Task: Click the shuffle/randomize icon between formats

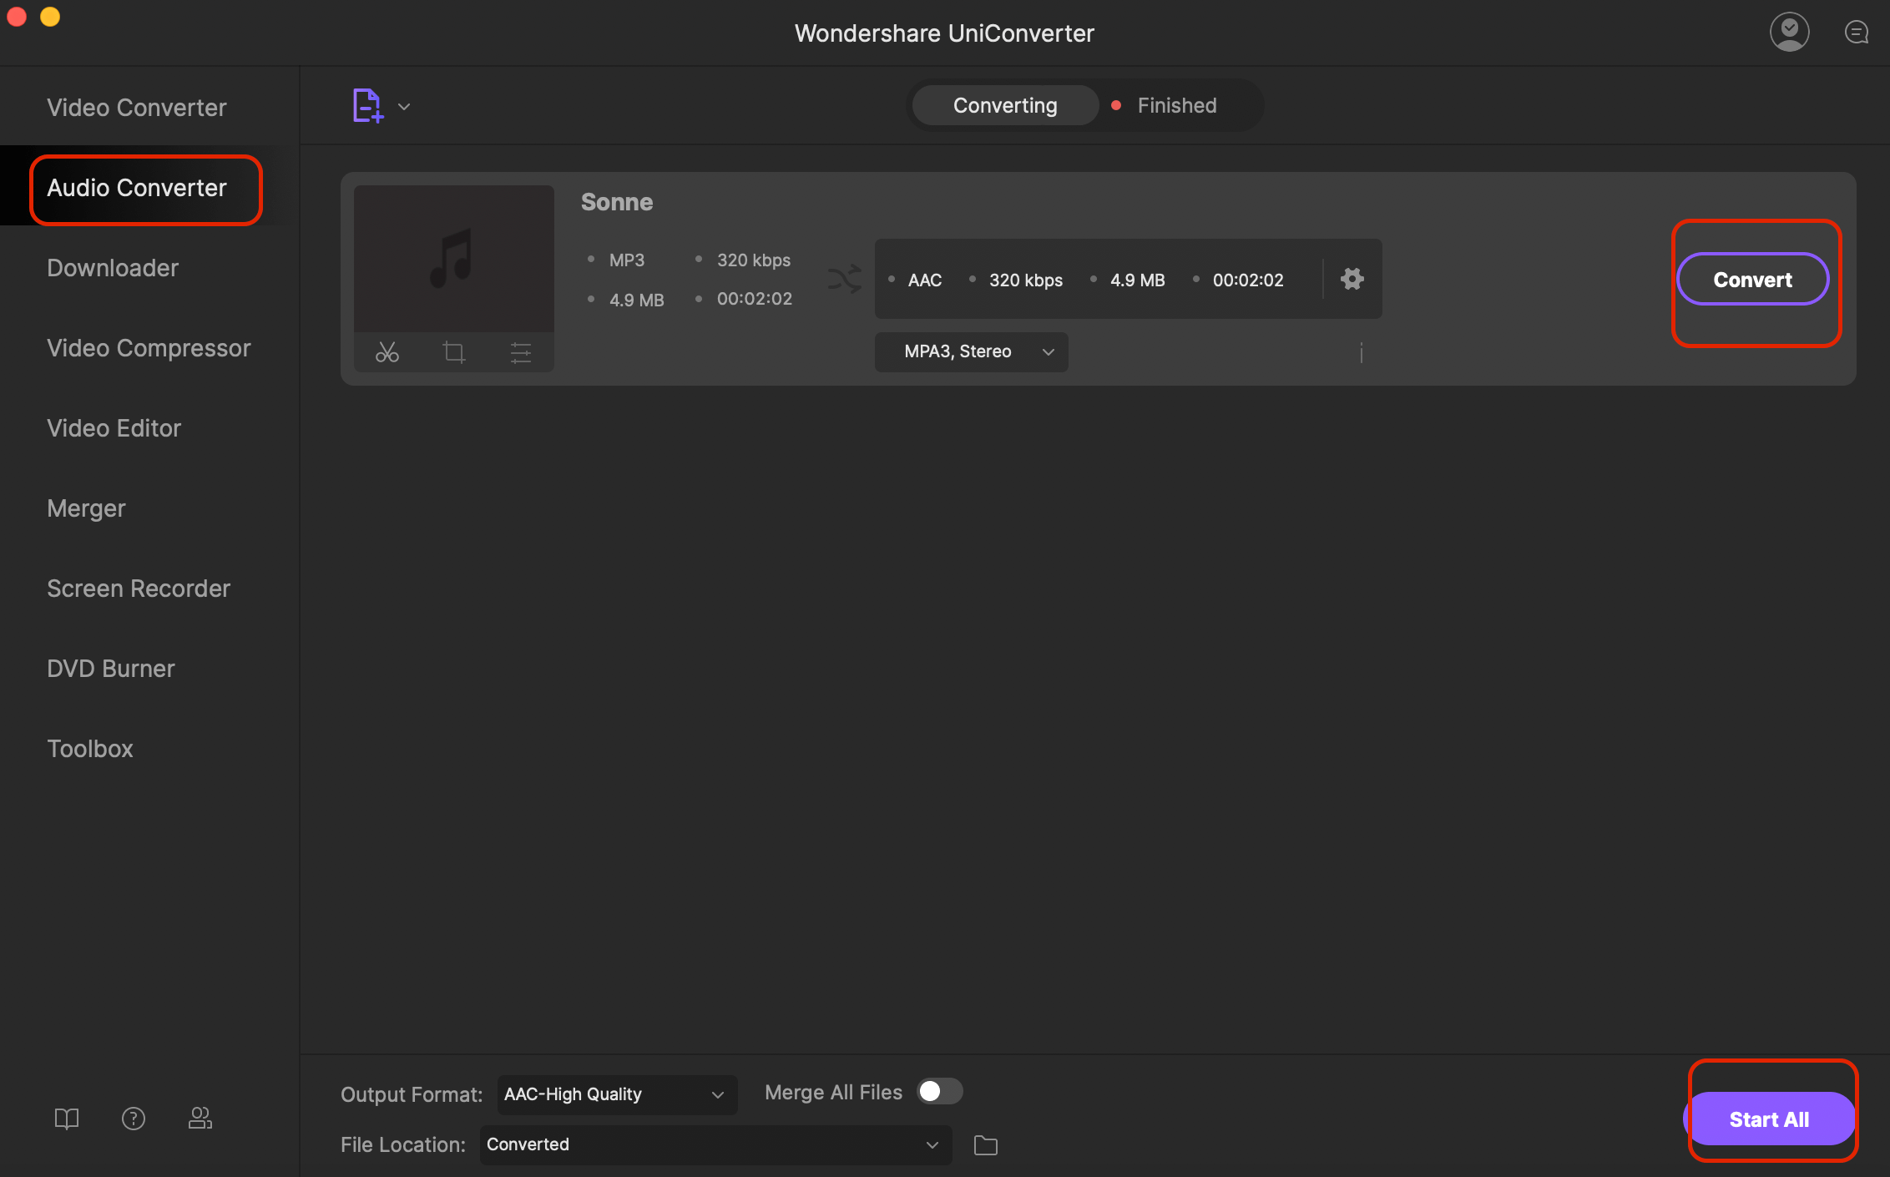Action: pos(843,280)
